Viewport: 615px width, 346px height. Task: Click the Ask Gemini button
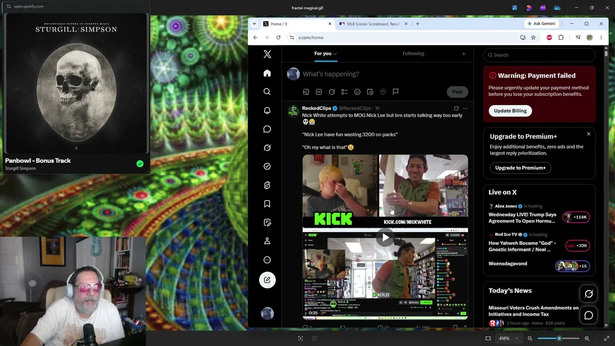(x=541, y=24)
